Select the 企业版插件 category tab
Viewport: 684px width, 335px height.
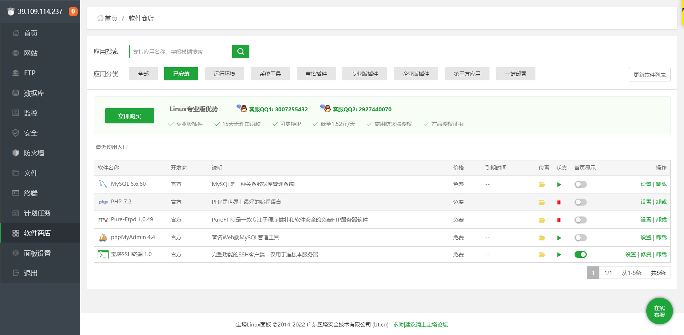point(416,74)
